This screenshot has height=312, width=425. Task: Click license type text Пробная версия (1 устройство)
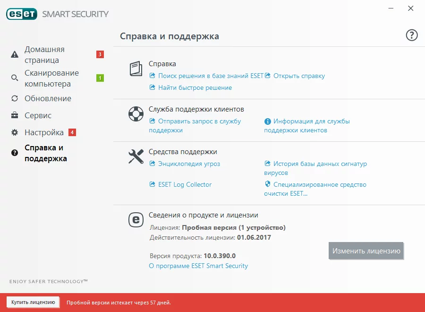[x=234, y=227]
